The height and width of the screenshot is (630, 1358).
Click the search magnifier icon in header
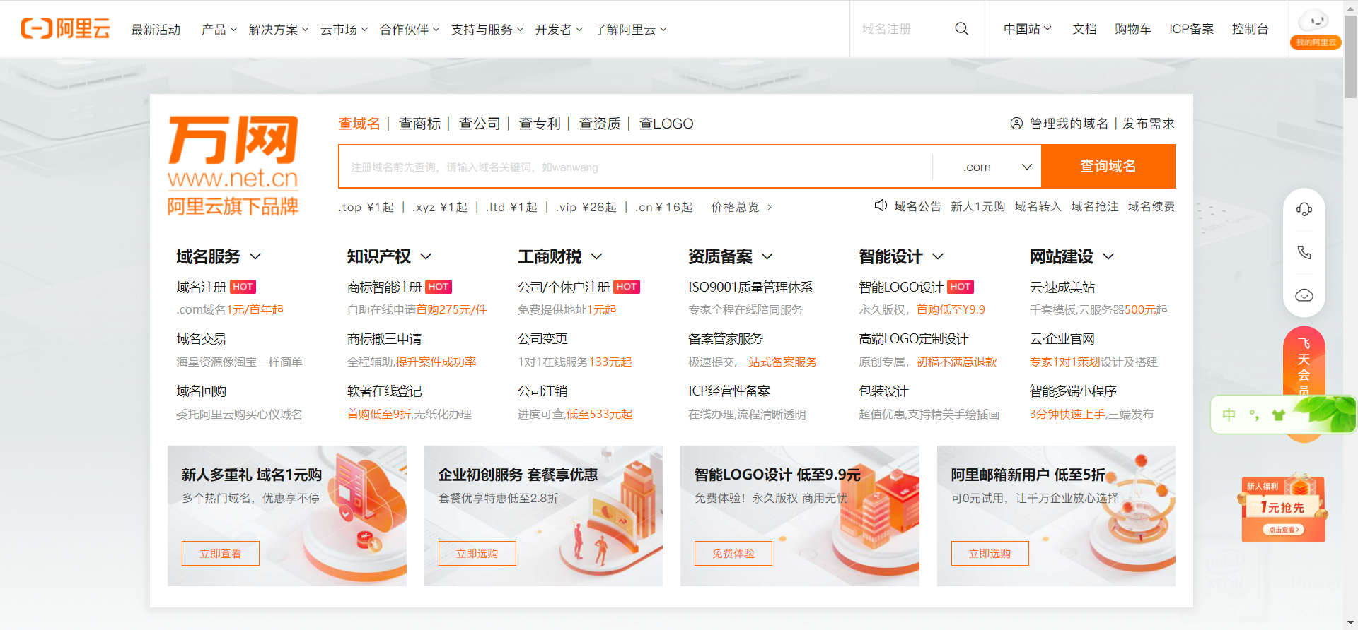pyautogui.click(x=961, y=29)
